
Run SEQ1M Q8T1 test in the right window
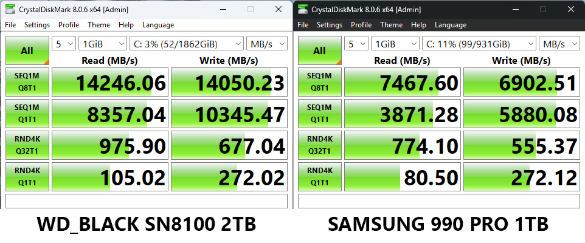pyautogui.click(x=320, y=82)
